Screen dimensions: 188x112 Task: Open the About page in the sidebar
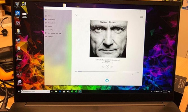[48, 26]
